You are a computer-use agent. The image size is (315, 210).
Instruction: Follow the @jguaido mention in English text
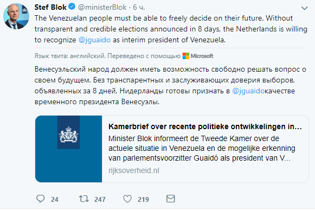pos(94,40)
